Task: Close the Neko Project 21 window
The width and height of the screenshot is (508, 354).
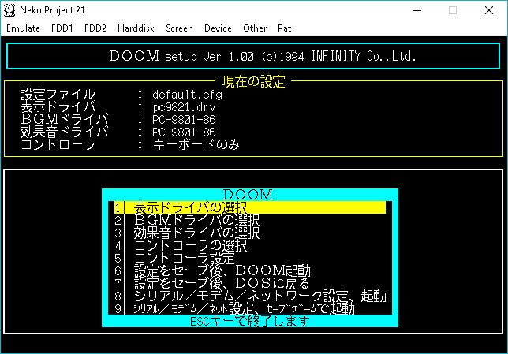Action: tap(489, 10)
